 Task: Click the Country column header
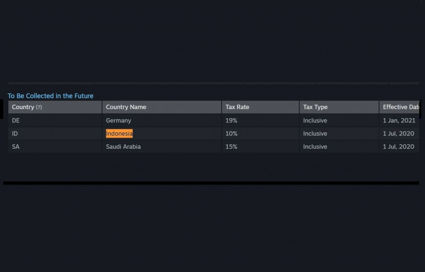point(23,107)
